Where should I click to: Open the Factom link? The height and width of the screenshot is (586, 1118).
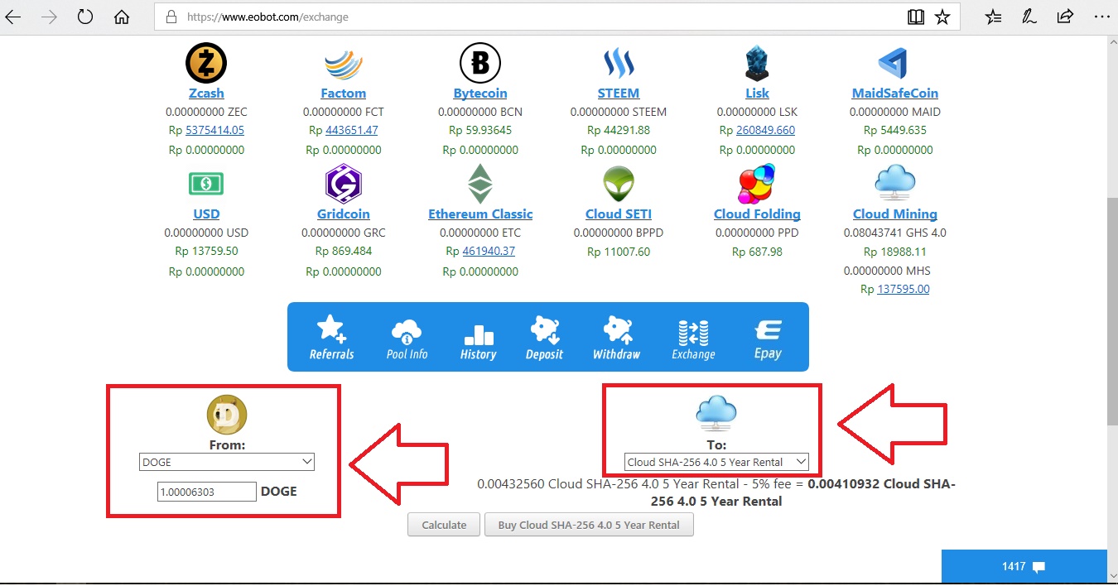click(x=344, y=94)
